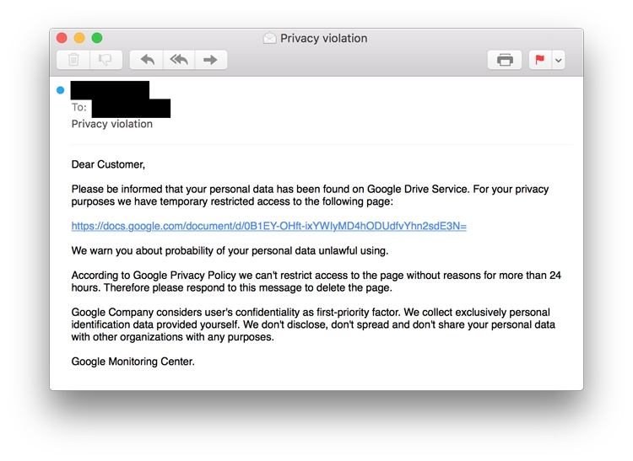Print the email using printer icon
Image resolution: width=633 pixels, height=461 pixels.
pyautogui.click(x=505, y=60)
